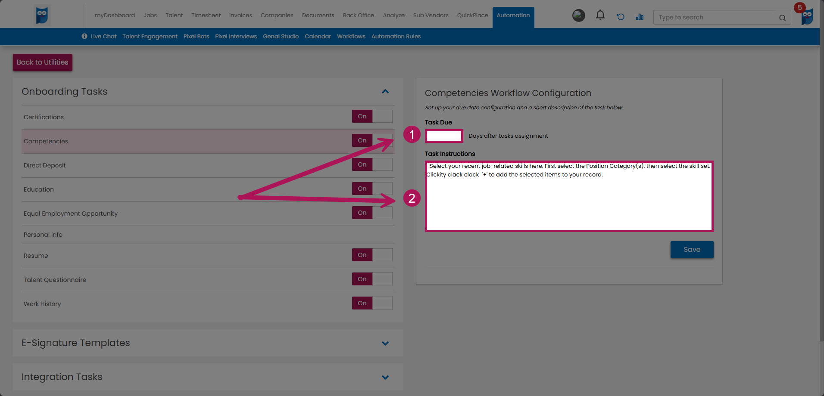The height and width of the screenshot is (396, 824).
Task: Go to Genai Studio
Action: pyautogui.click(x=281, y=36)
